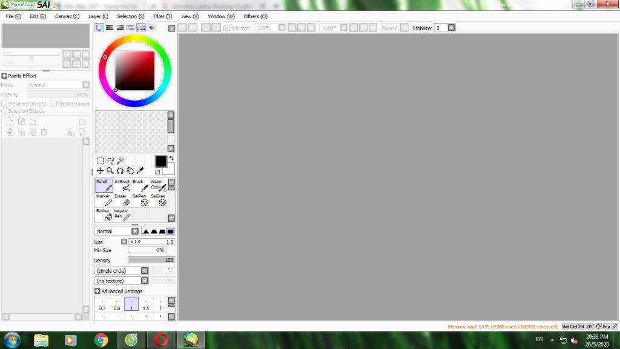Open the Window menu
The image size is (620, 349).
click(221, 16)
